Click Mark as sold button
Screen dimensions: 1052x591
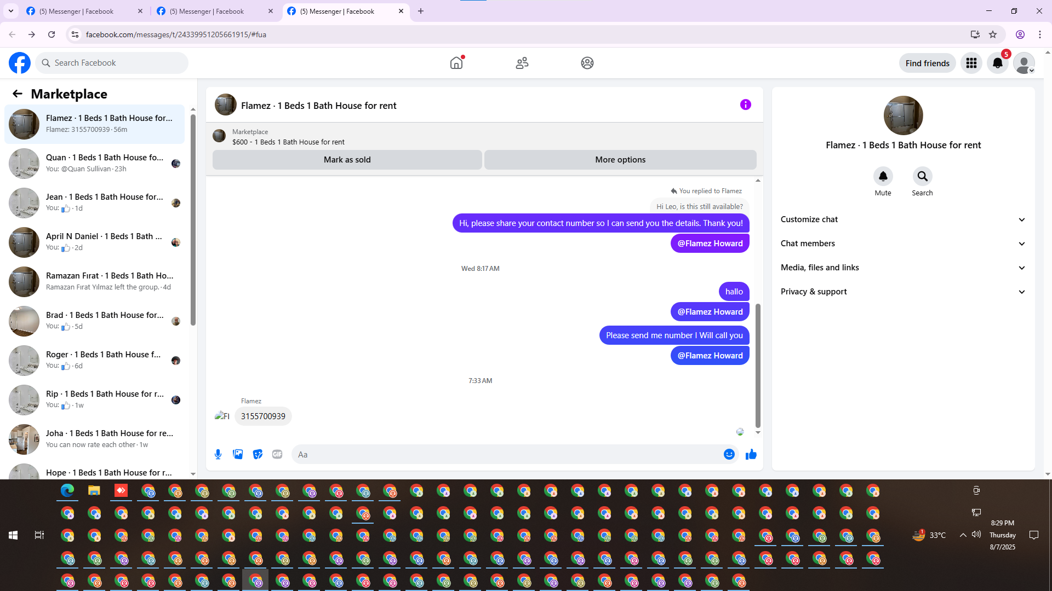[347, 160]
